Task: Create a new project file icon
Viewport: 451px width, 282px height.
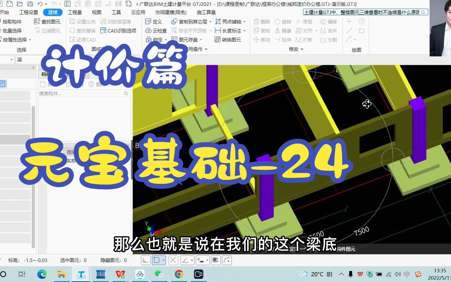Action: tap(9, 4)
